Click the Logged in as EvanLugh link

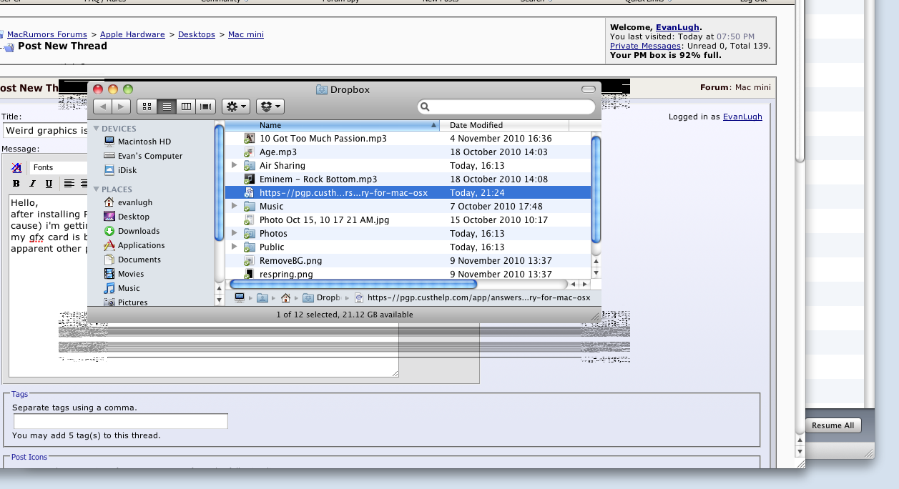pyautogui.click(x=742, y=117)
